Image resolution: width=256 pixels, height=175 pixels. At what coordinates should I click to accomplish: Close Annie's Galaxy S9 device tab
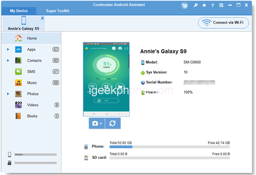point(42,18)
